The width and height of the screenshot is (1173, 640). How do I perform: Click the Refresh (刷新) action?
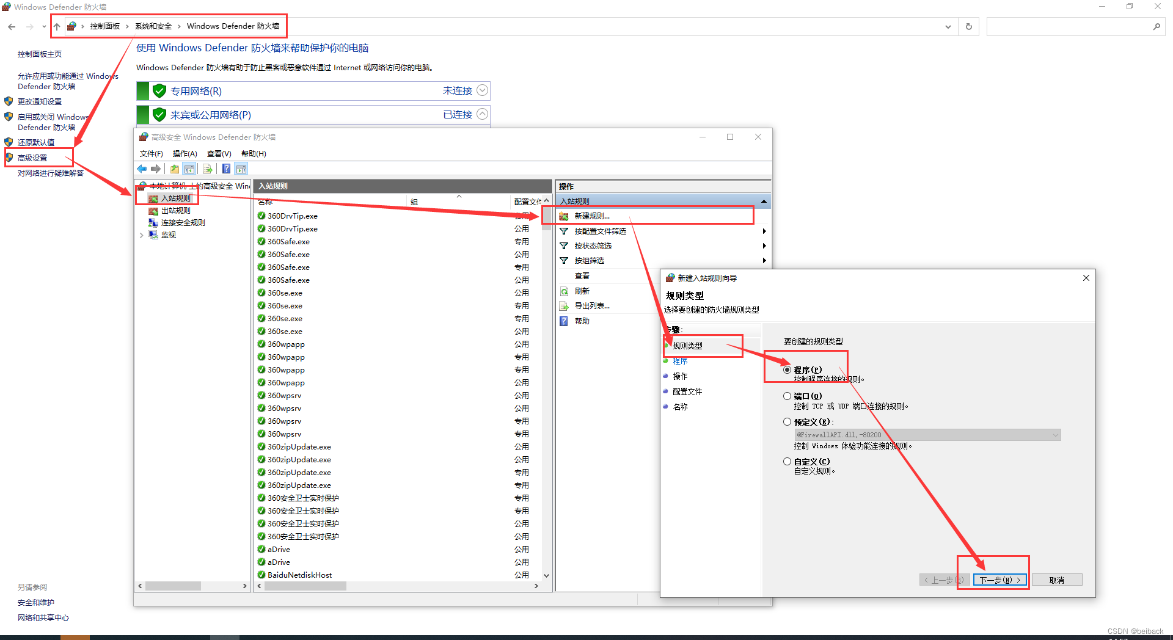(x=582, y=291)
